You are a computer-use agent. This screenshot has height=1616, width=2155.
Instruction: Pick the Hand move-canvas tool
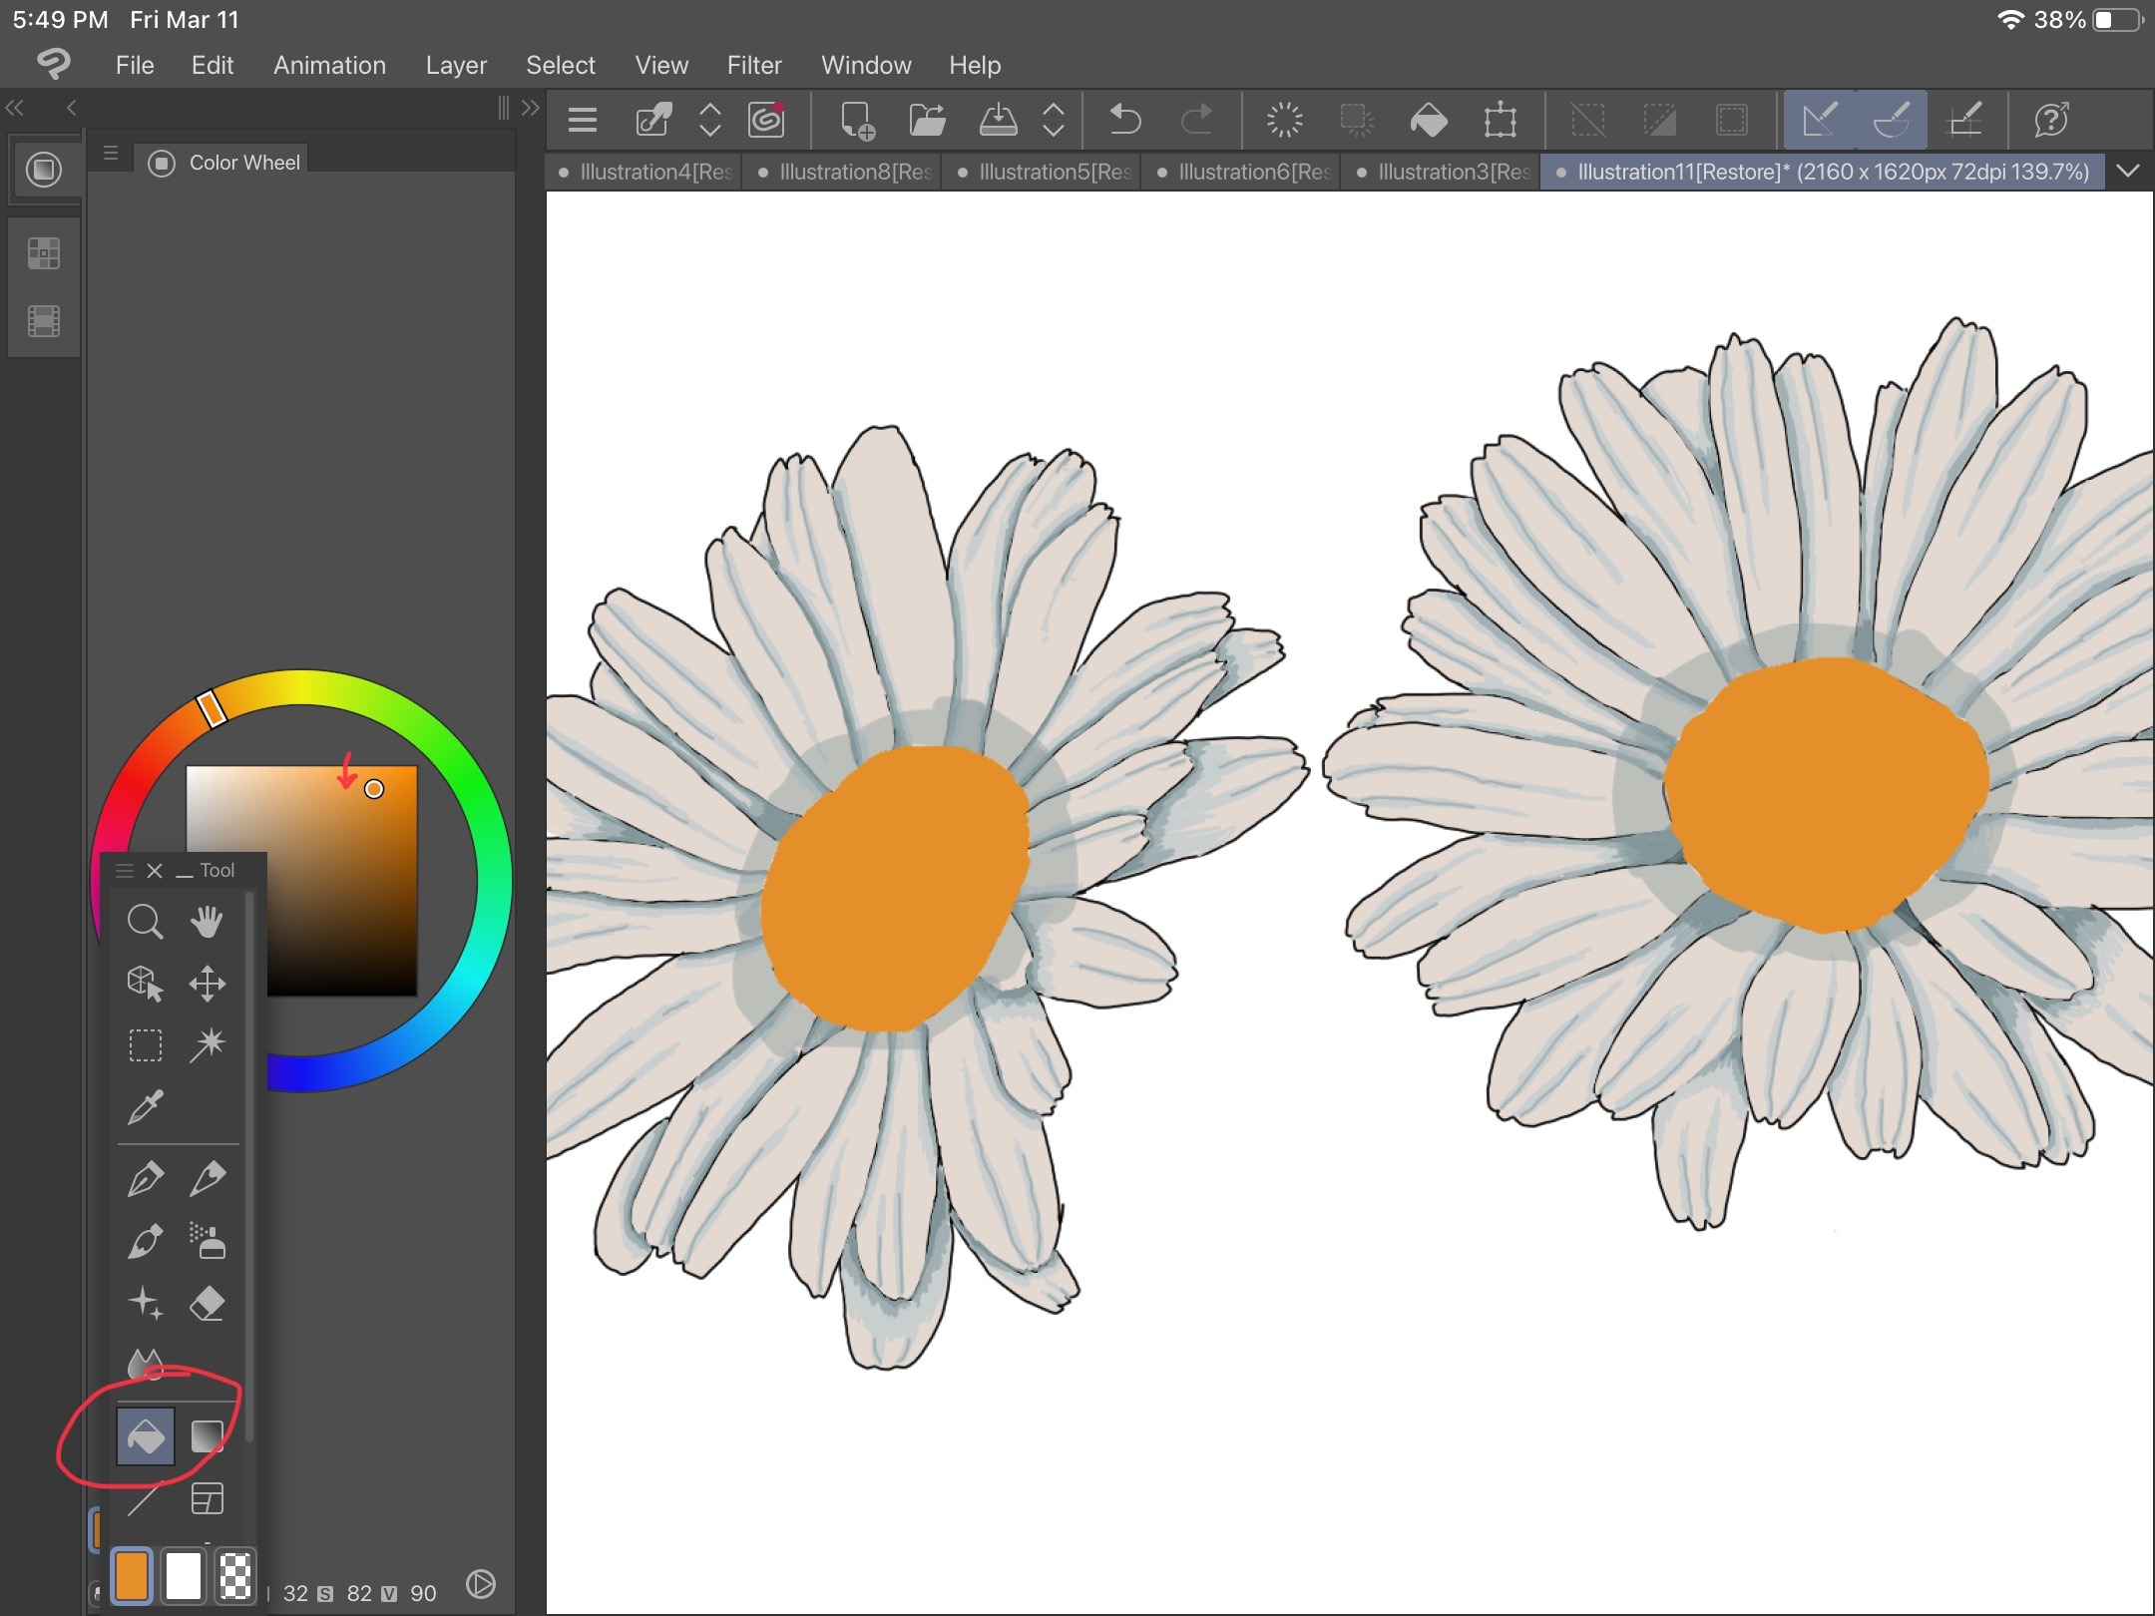pyautogui.click(x=208, y=922)
